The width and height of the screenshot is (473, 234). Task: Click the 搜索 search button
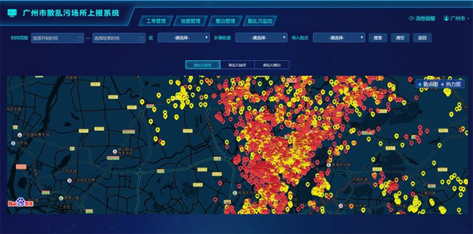[x=378, y=38]
